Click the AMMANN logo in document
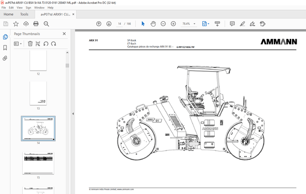The width and height of the screenshot is (306, 194). 279,41
